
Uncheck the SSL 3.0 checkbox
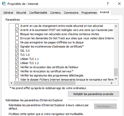[x=17, y=51]
